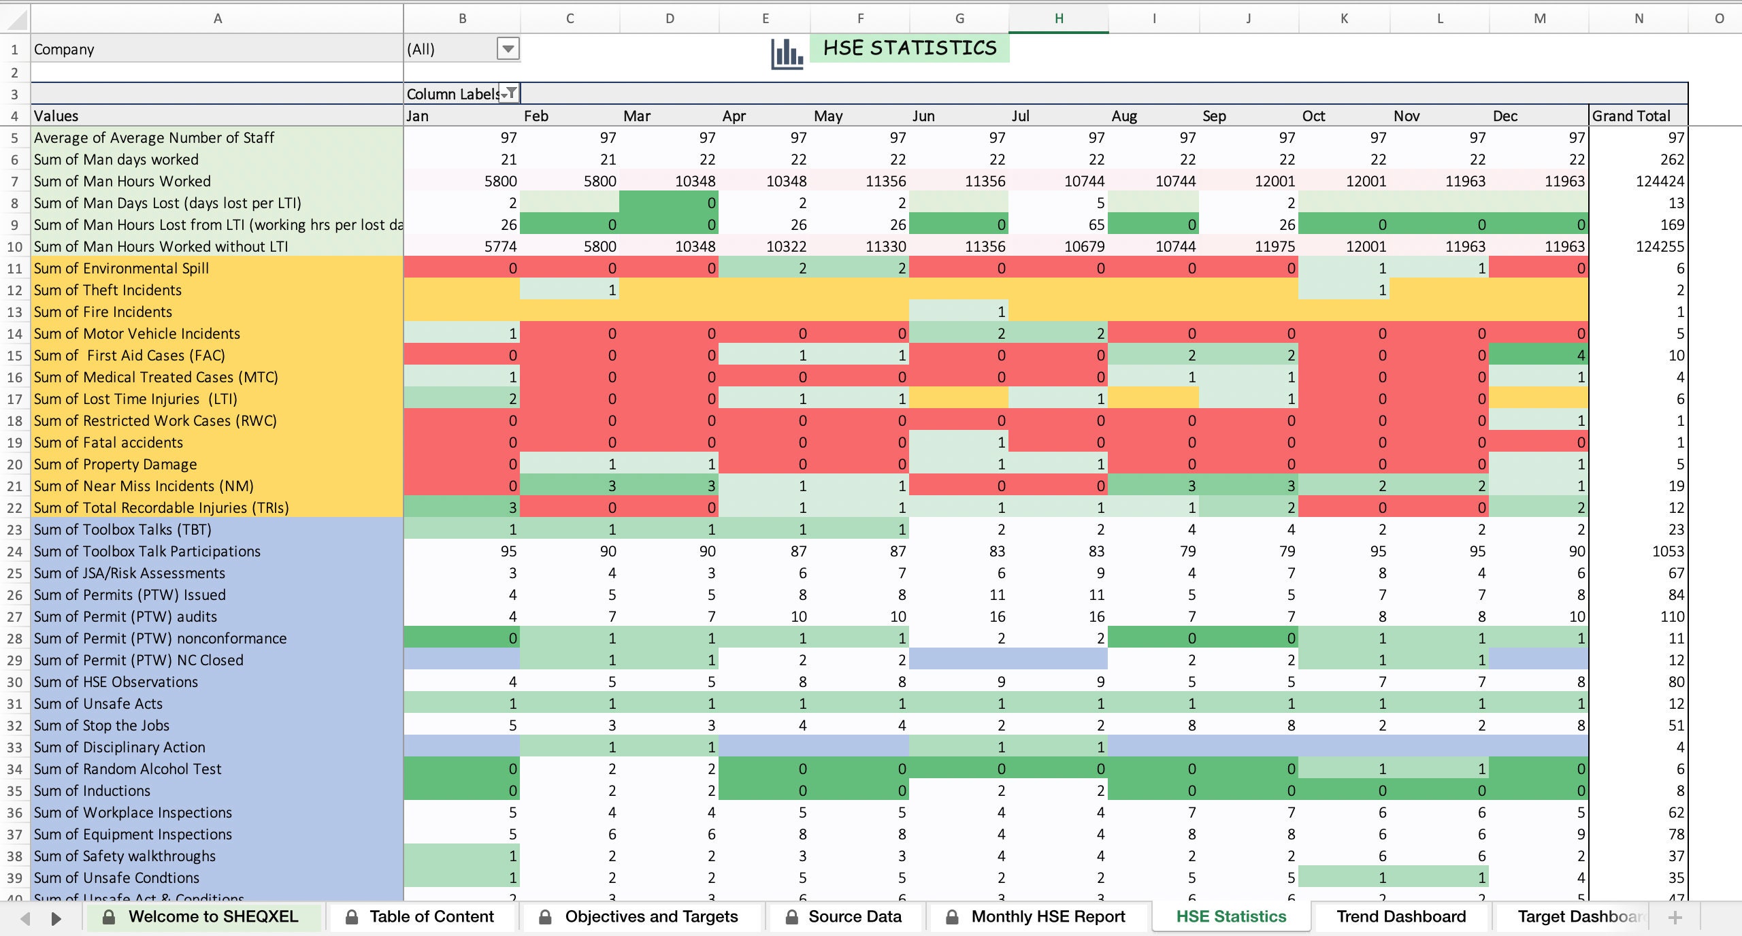Switch to the Trend Dashboard tab
Screen dimensions: 1742x936
tap(1401, 917)
